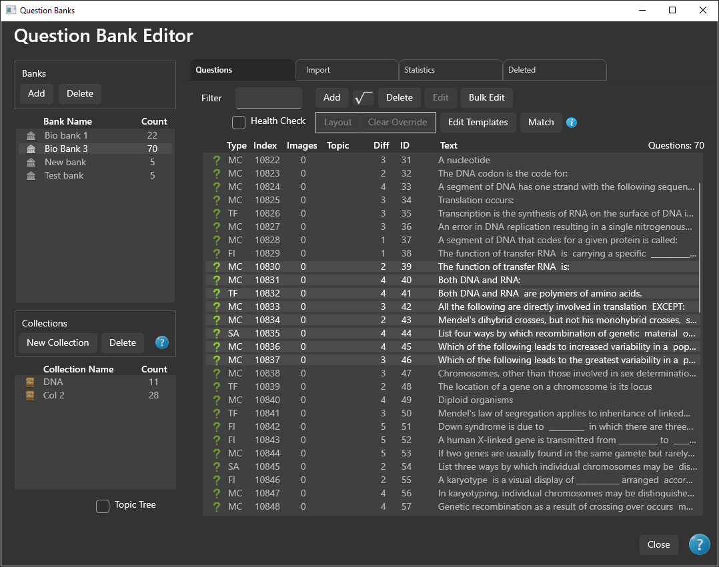Select question 'Both DNA and RNA:'

coord(452,280)
